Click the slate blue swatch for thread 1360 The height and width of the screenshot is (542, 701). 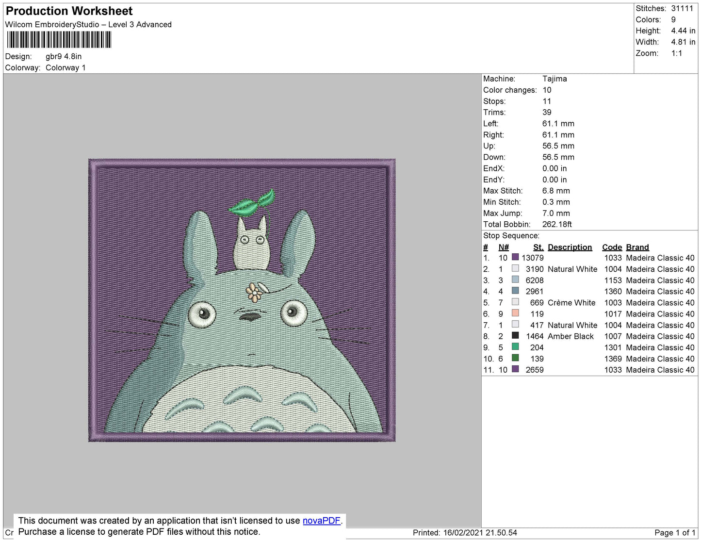click(515, 291)
